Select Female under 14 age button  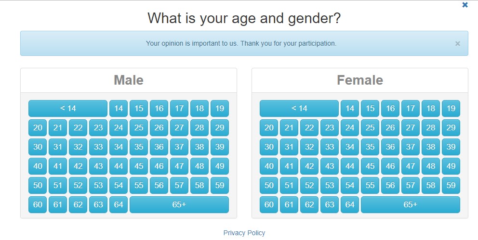299,108
